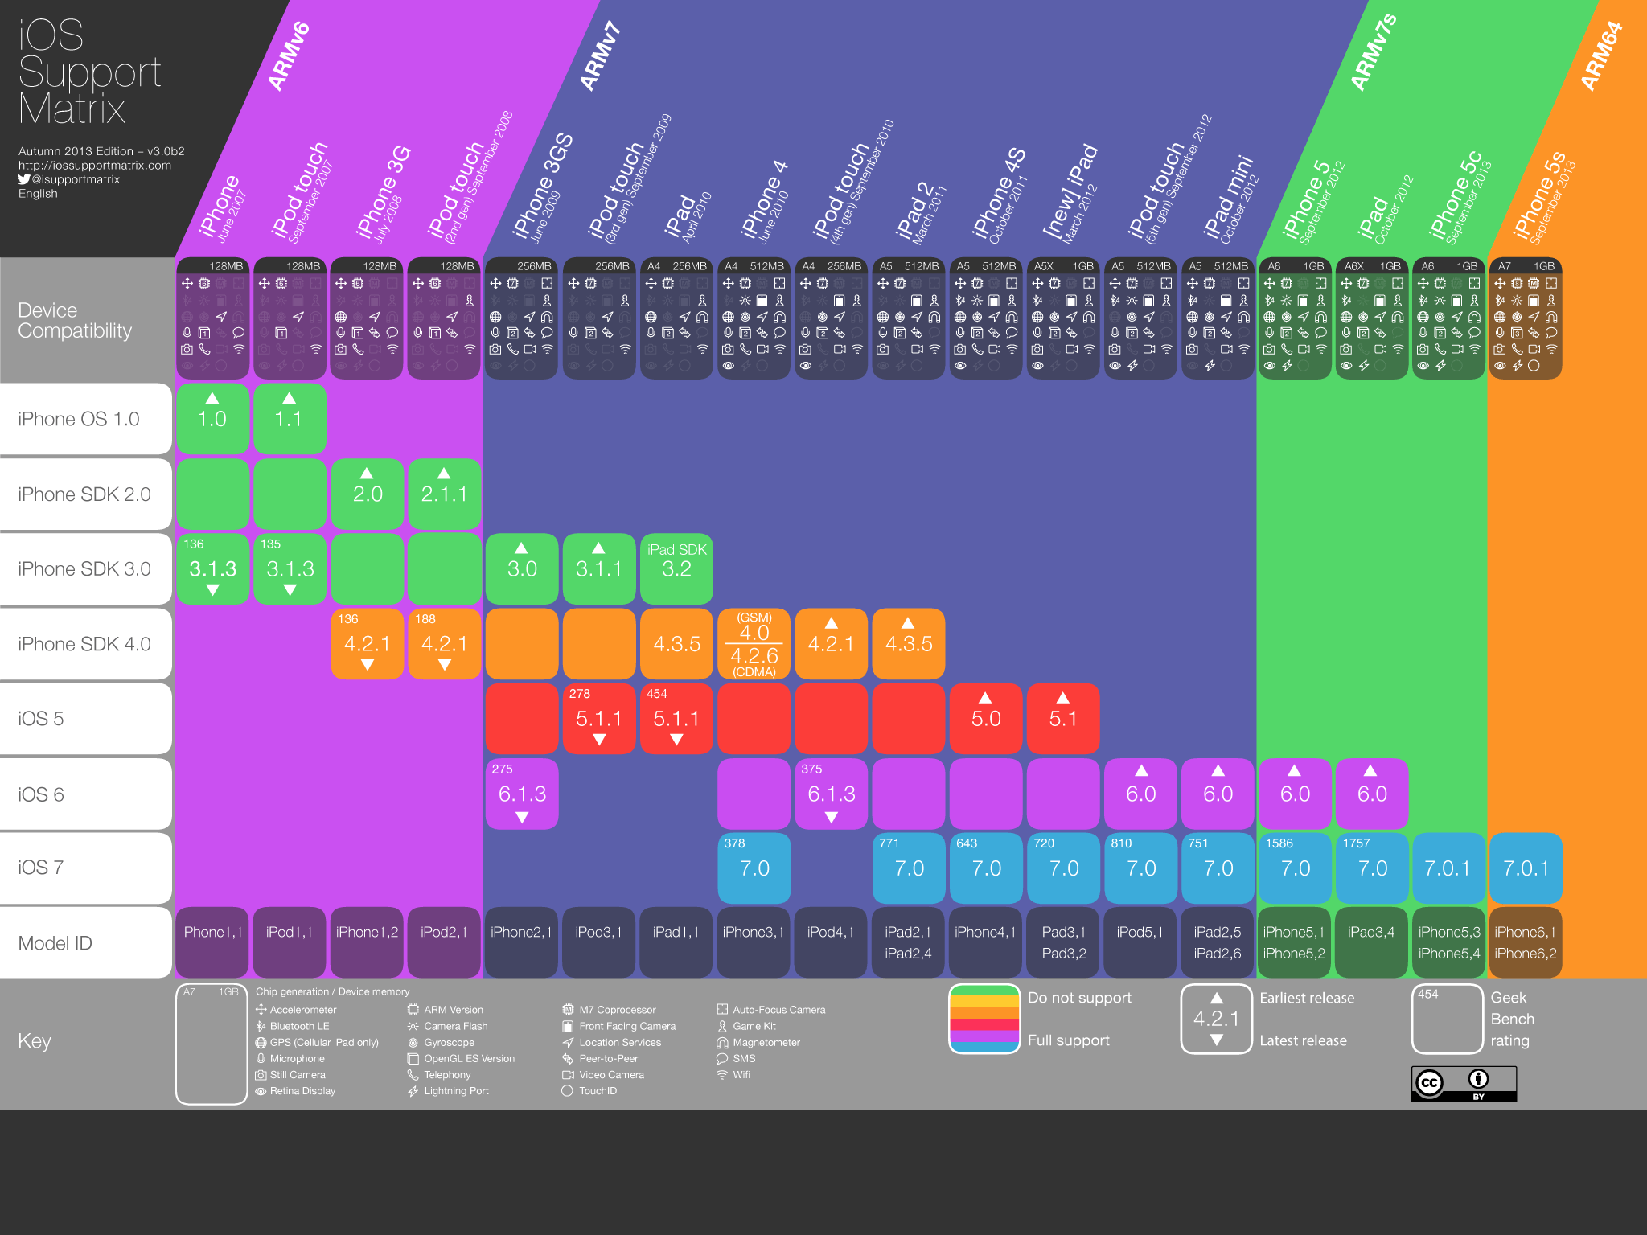Viewport: 1647px width, 1235px height.
Task: Click the rainbow support color swatch in Key
Action: pos(984,1019)
